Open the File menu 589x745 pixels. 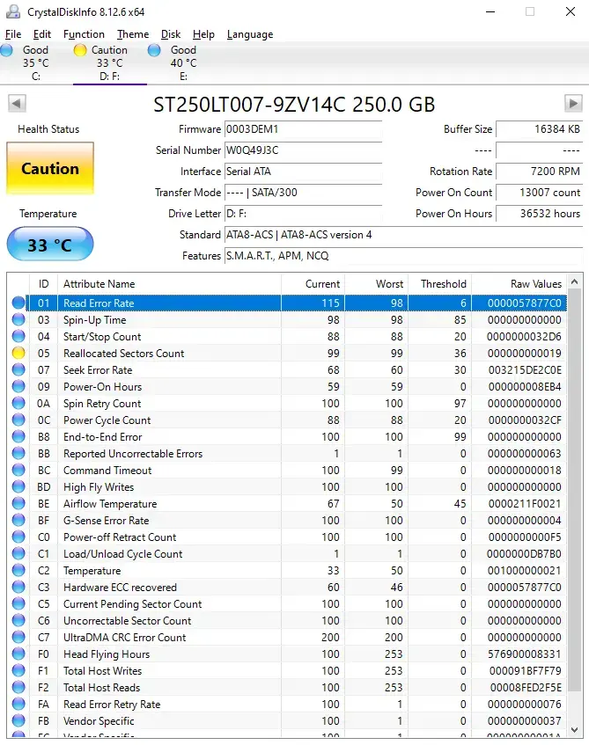coord(13,34)
